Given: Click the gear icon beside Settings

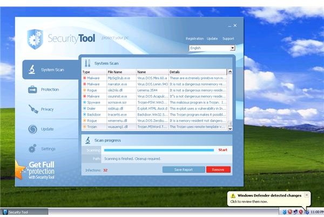Looking at the screenshot, I should 32,148.
